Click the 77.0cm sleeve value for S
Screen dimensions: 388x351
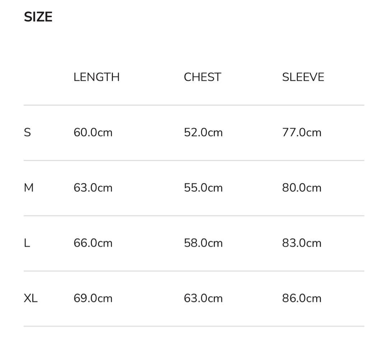coord(301,133)
